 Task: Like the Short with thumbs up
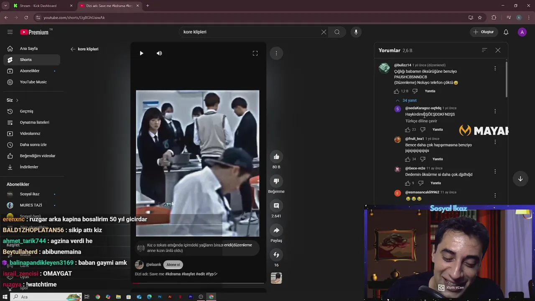276,157
